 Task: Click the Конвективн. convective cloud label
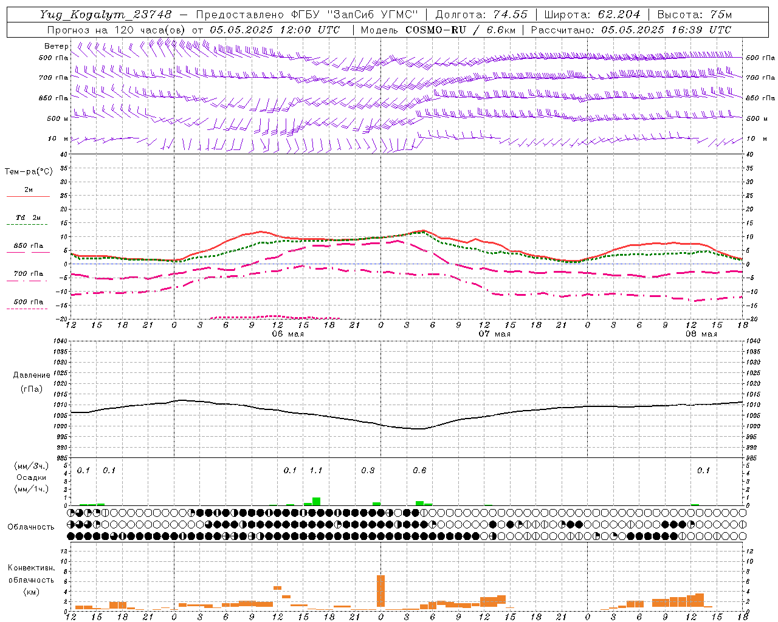coord(32,568)
